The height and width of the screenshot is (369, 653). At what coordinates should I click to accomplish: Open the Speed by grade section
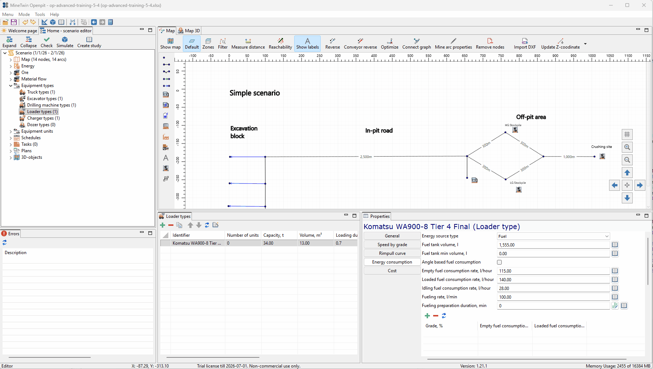click(392, 245)
